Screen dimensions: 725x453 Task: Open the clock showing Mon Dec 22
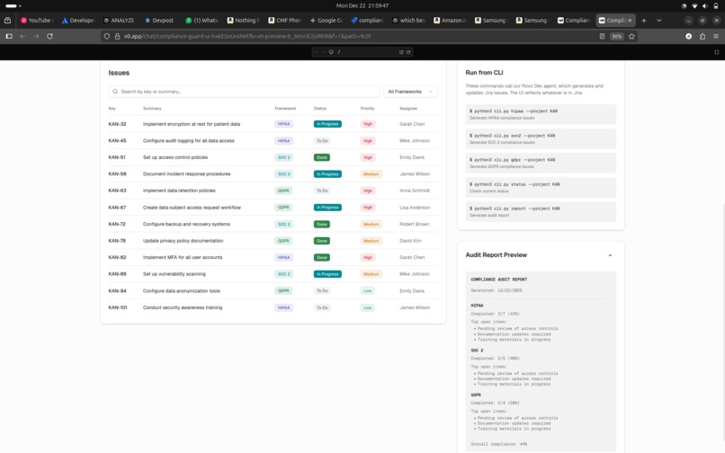[362, 6]
